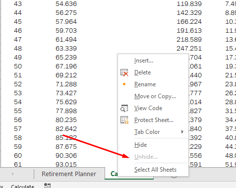
Task: Choose Select All Sheets
Action: point(155,170)
